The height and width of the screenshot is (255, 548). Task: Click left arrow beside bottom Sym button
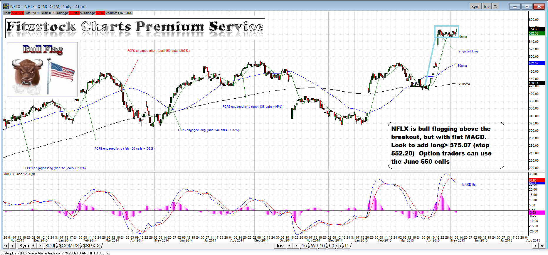click(x=34, y=246)
